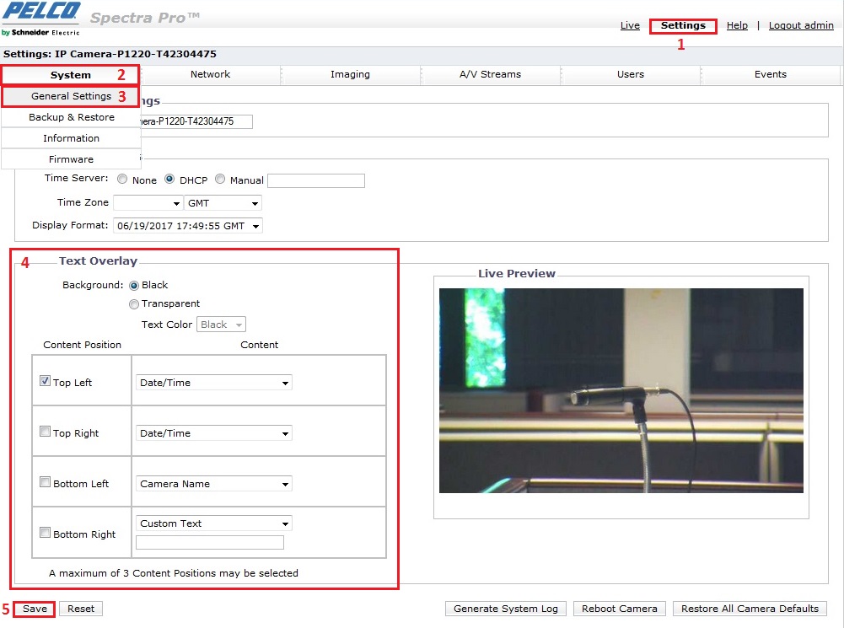This screenshot has width=844, height=628.
Task: Switch to the Live view
Action: [630, 25]
